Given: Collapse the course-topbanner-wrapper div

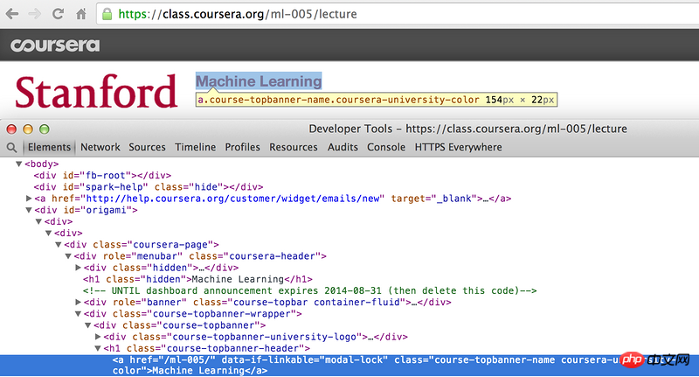Looking at the screenshot, I should pyautogui.click(x=78, y=314).
